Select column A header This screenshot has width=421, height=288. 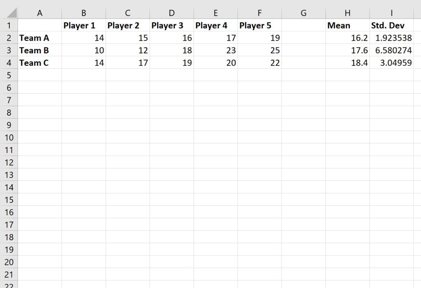(x=40, y=13)
